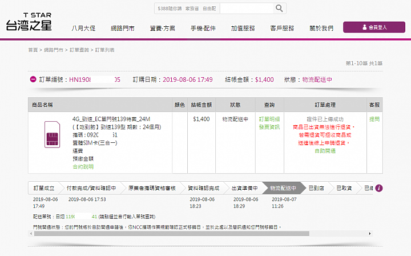The height and width of the screenshot is (256, 411).
Task: Click the horizontal scrollbar thumb
Action: click(172, 234)
